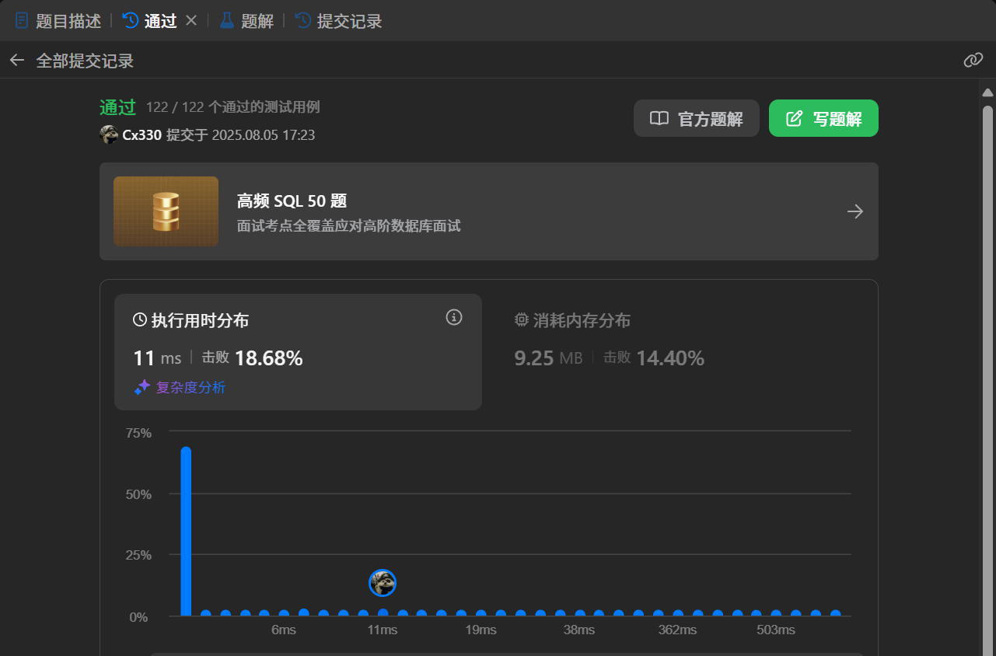
Task: Open the 高频 SQL 50 题 card
Action: (489, 211)
